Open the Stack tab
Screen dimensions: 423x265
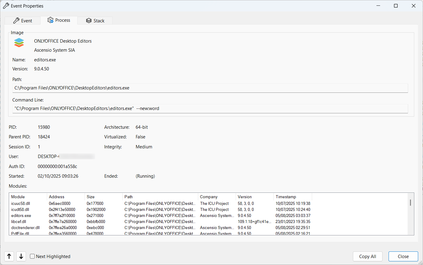(95, 21)
